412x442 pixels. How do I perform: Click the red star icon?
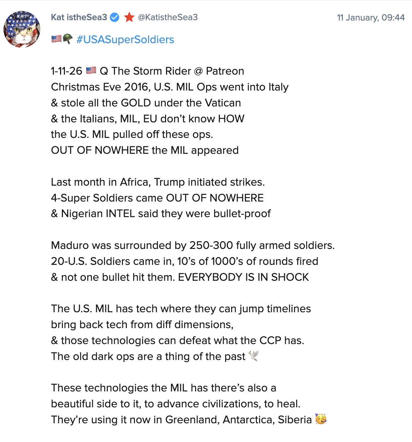click(x=129, y=17)
